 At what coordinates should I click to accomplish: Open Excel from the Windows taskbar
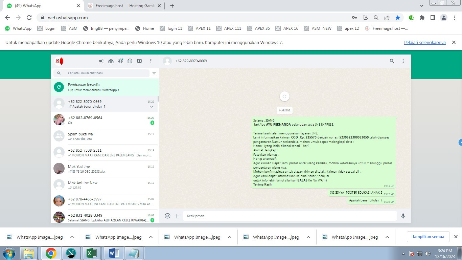92,253
